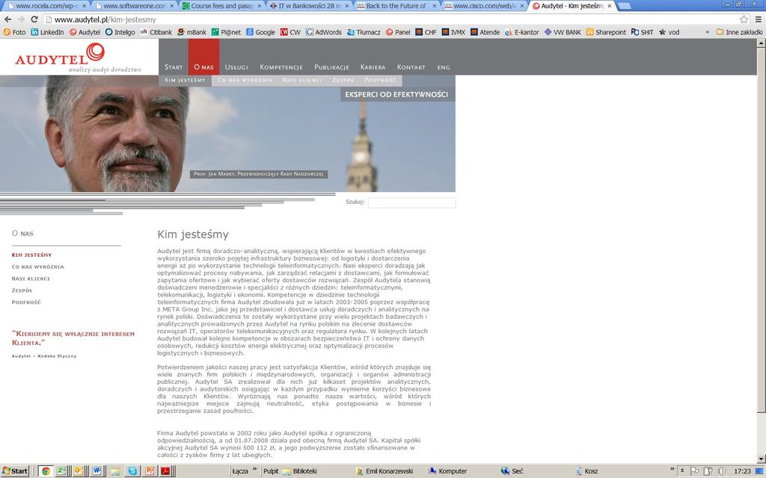Open the CW bookmark

(290, 32)
